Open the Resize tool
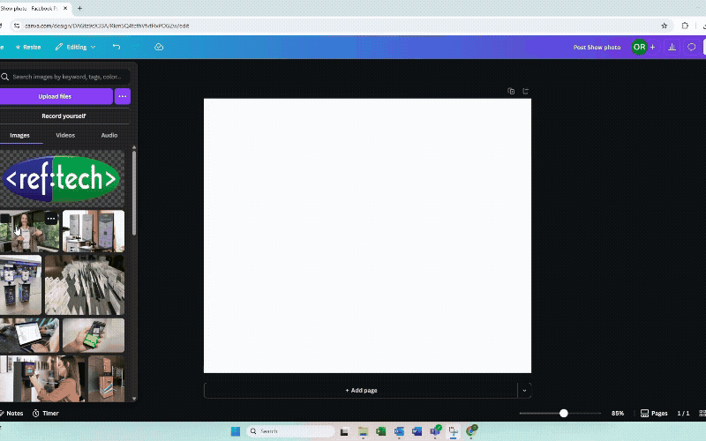This screenshot has width=706, height=441. (x=27, y=47)
